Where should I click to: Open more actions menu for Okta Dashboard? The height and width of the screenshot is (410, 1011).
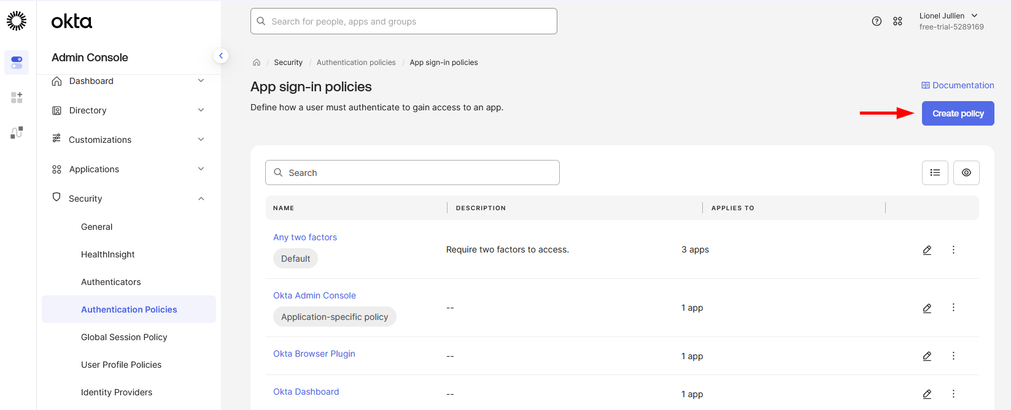(953, 394)
